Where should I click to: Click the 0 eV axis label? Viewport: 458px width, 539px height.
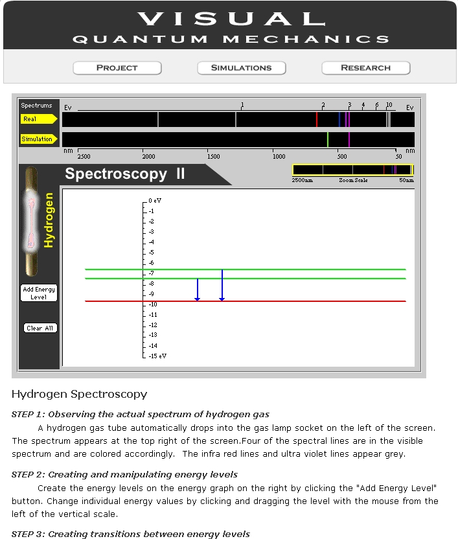(x=155, y=200)
